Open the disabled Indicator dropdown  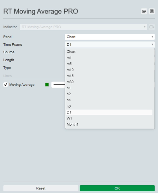pyautogui.click(x=83, y=27)
